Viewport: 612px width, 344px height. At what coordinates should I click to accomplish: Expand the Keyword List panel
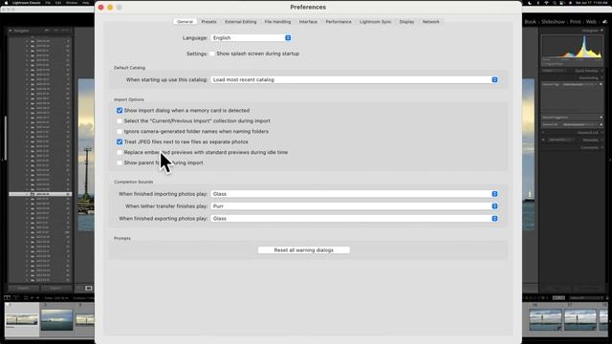[601, 133]
